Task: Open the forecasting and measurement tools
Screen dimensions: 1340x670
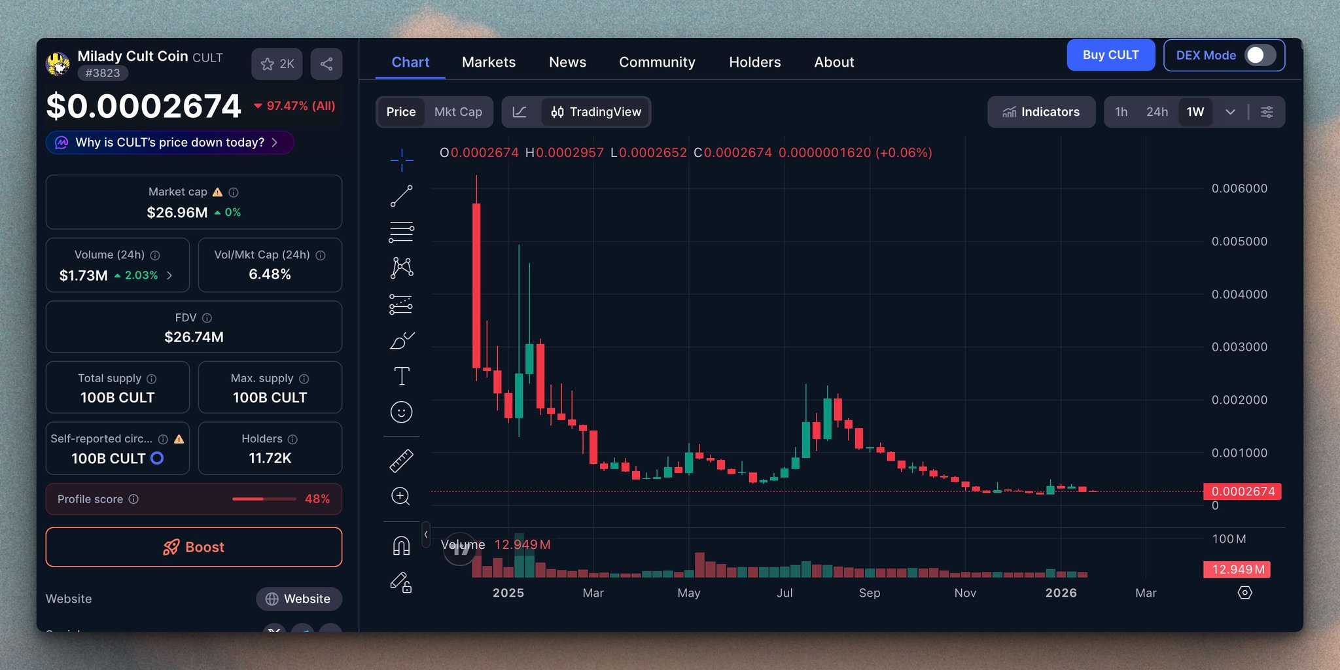Action: (401, 304)
